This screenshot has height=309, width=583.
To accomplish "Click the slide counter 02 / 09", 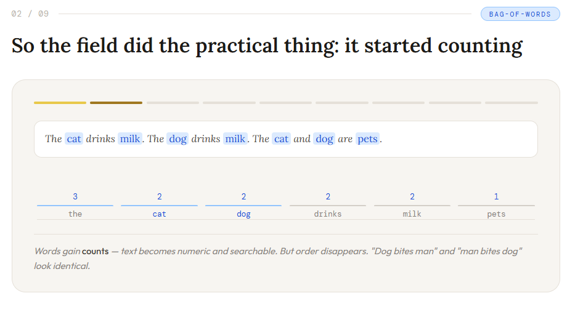I will (x=30, y=14).
